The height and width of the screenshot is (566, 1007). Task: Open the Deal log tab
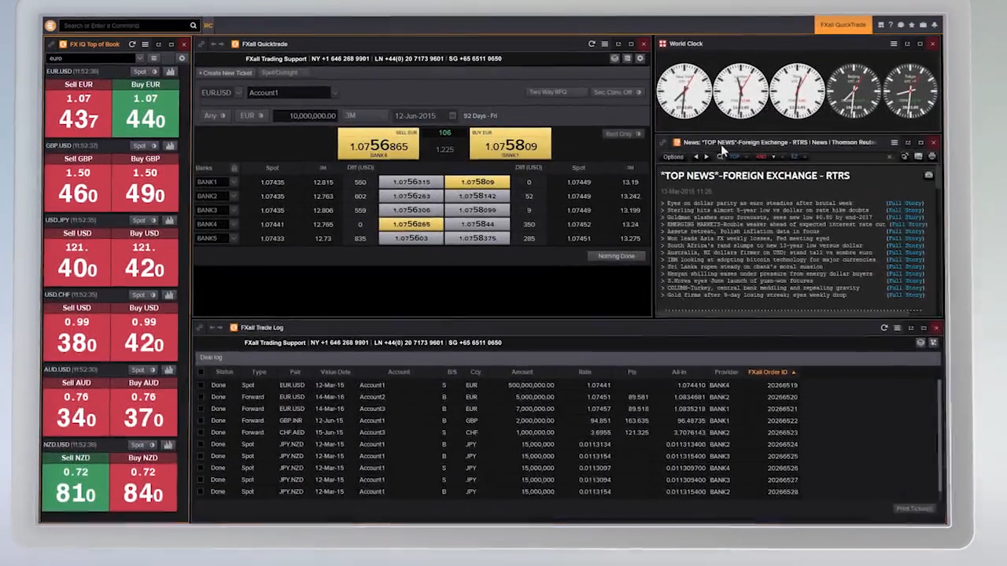(211, 358)
